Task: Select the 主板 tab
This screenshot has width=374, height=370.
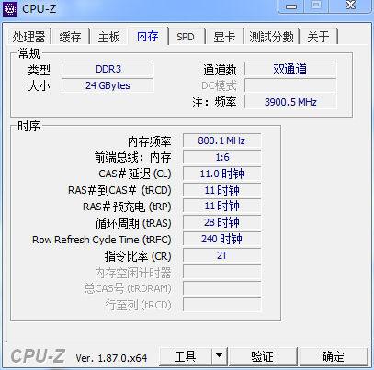Action: coord(108,37)
